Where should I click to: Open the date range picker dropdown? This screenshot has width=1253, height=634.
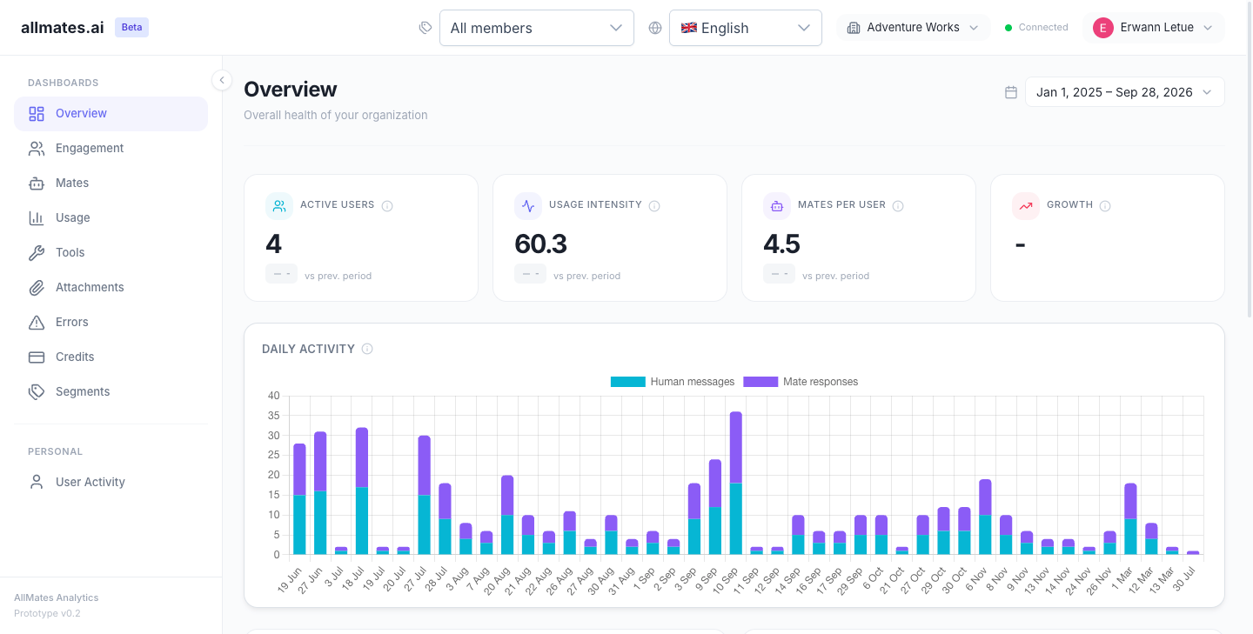pyautogui.click(x=1125, y=92)
